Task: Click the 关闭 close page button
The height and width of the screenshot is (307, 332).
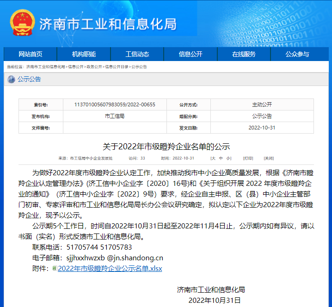Action: coord(269,159)
